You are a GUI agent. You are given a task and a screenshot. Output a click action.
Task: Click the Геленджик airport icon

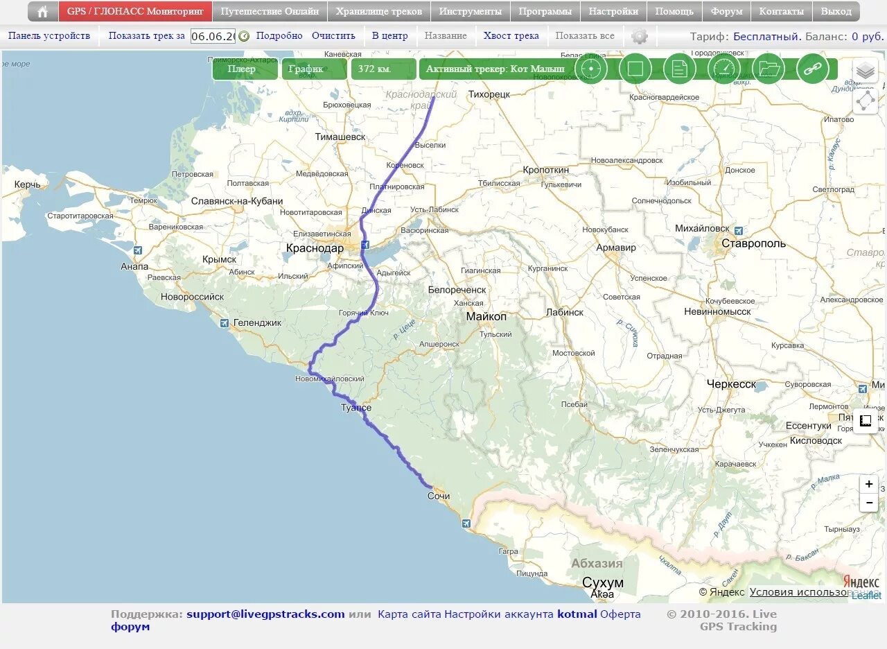(x=225, y=322)
